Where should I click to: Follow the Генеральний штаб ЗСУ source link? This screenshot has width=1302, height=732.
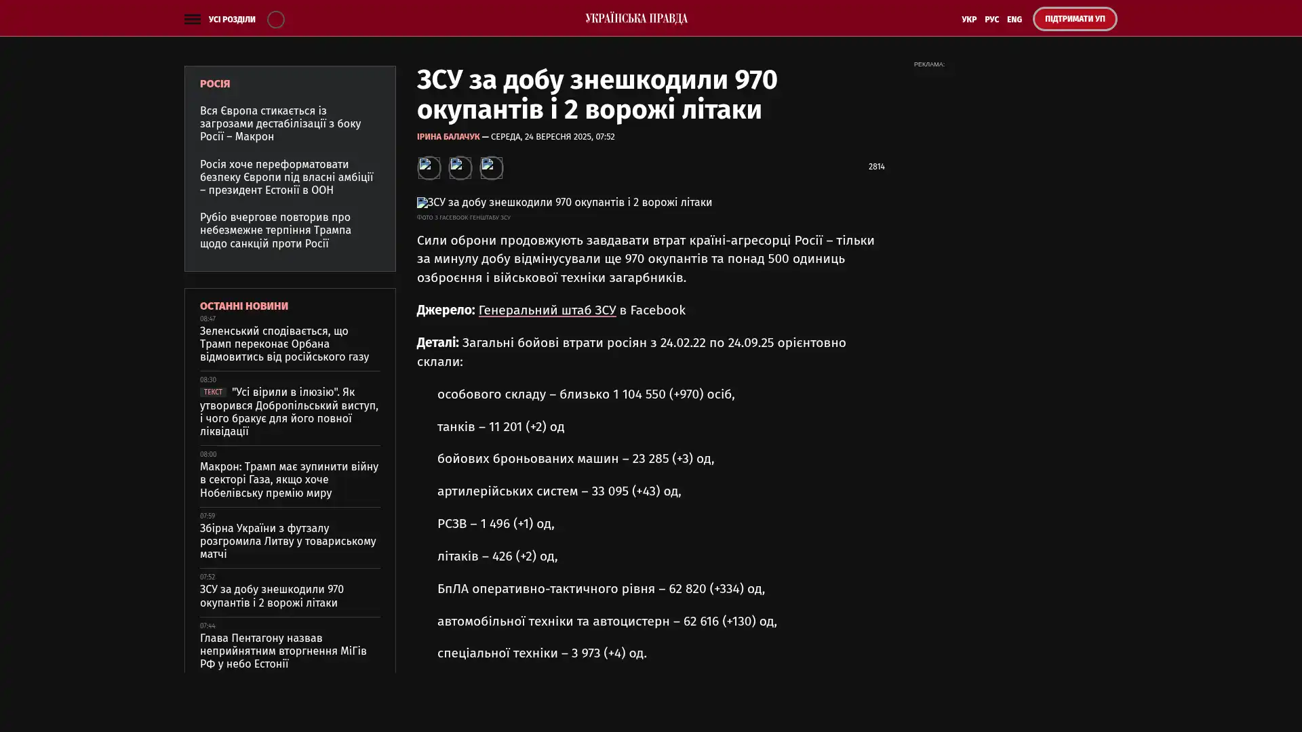[547, 310]
